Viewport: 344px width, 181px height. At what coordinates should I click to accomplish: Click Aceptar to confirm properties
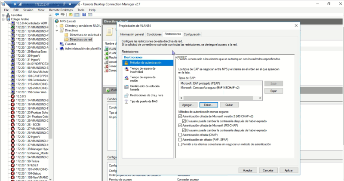tap(248, 170)
